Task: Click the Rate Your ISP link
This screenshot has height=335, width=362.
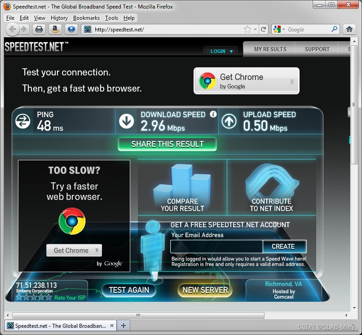Action: [x=70, y=298]
